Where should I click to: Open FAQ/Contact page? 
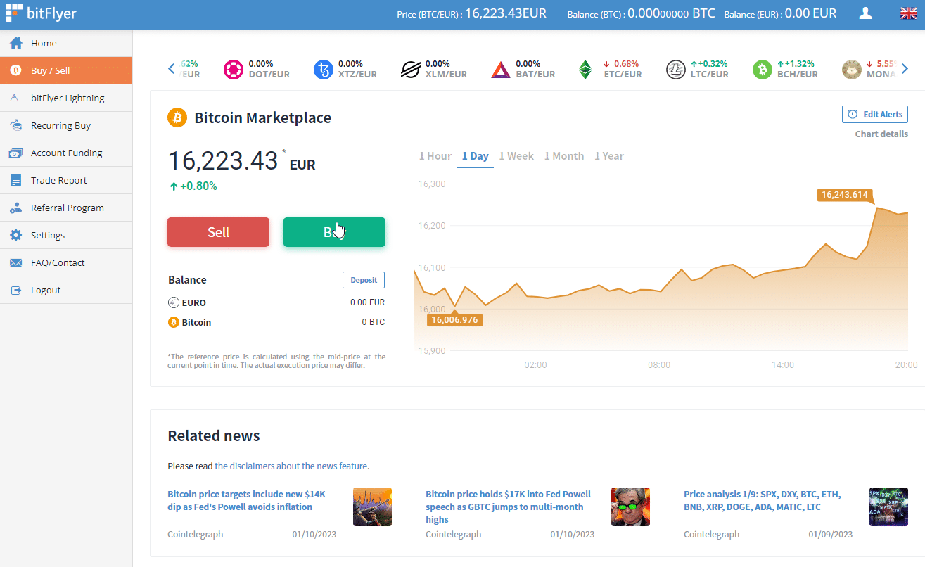(66, 262)
